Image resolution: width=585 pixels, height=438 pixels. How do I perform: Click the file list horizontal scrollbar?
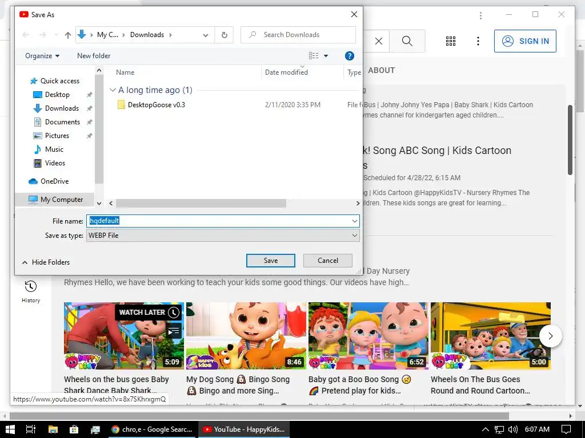[201, 204]
